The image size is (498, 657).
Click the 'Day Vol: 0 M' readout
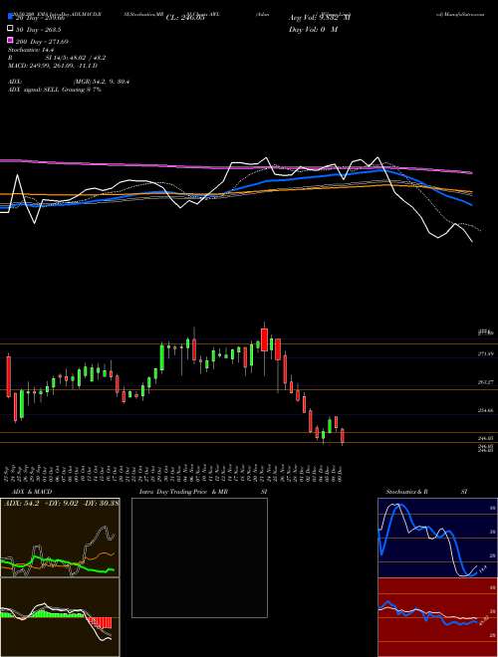[x=313, y=29]
